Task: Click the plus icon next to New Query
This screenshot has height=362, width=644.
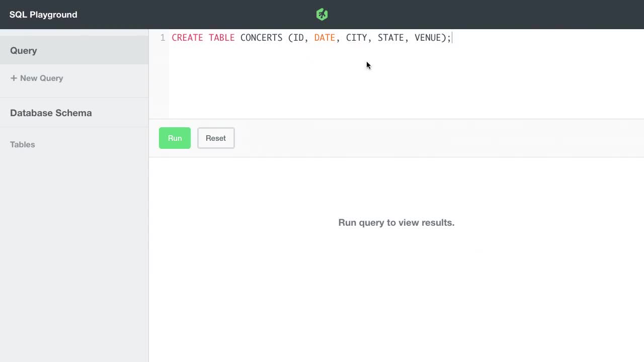Action: [x=14, y=78]
